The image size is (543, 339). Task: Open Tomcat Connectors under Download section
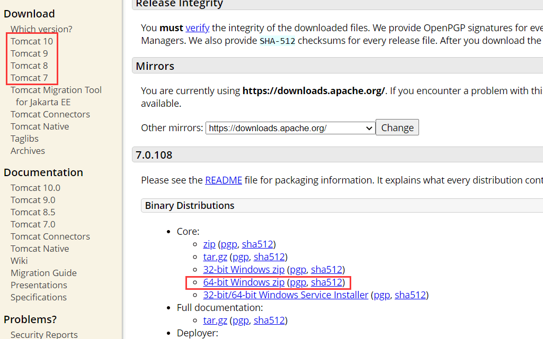pyautogui.click(x=50, y=114)
